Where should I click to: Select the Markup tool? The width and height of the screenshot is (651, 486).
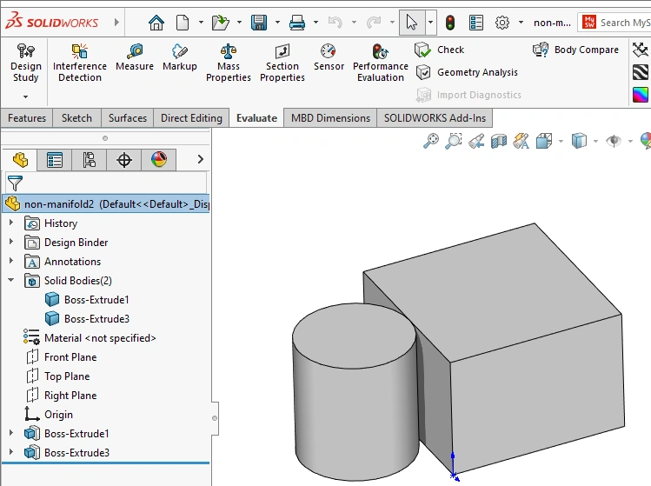[180, 58]
